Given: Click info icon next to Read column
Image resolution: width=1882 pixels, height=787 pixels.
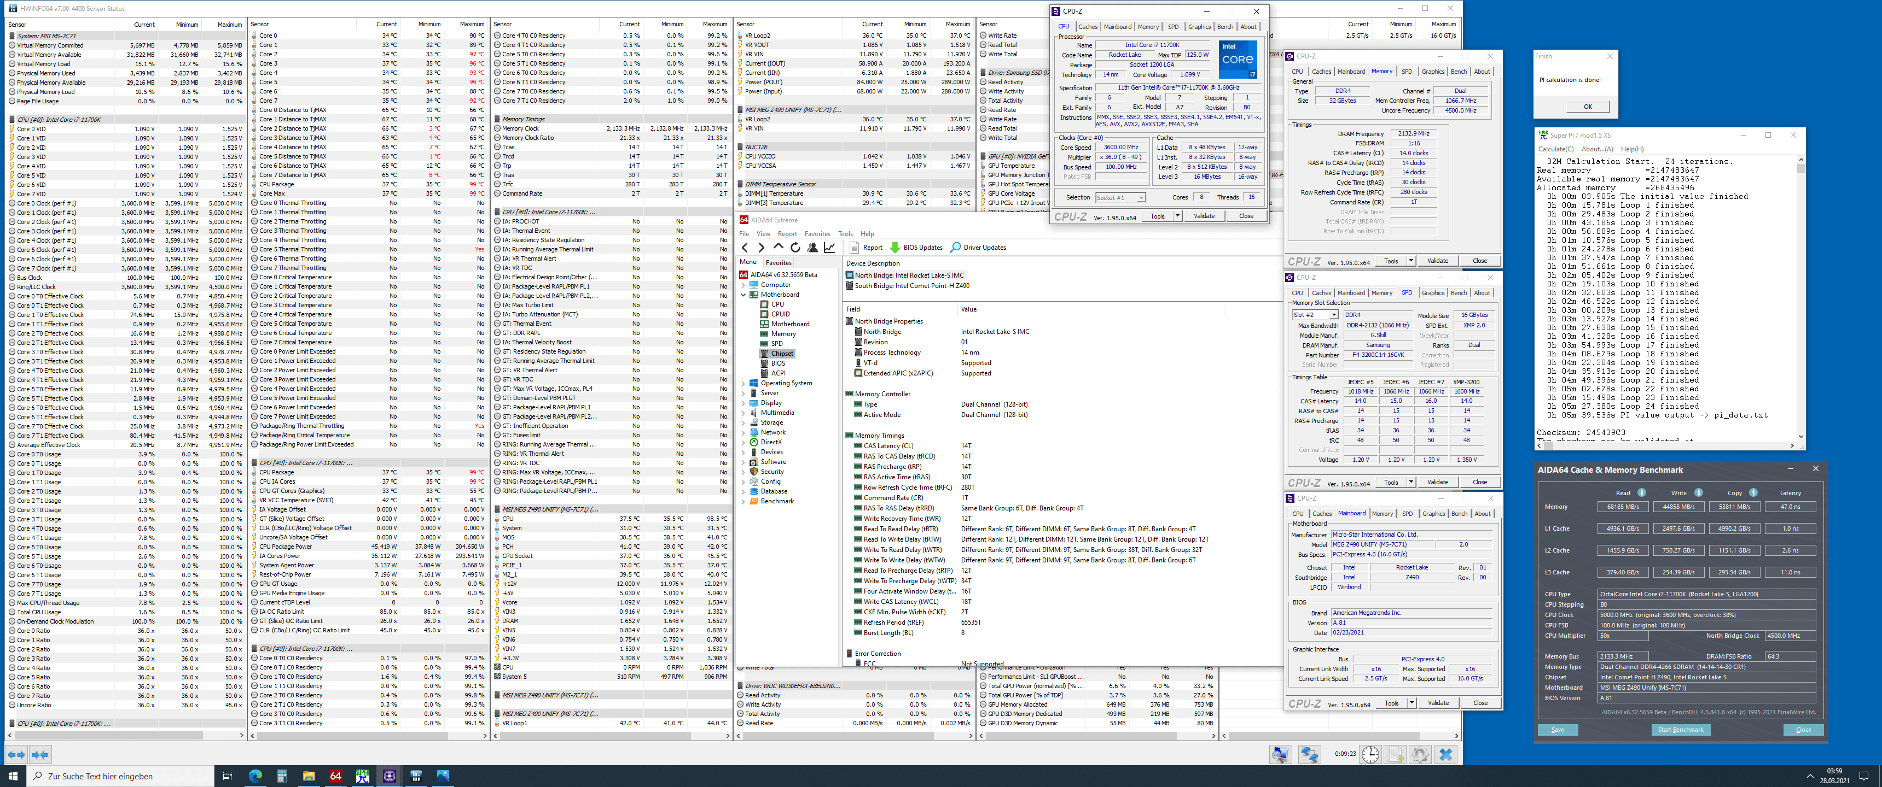Looking at the screenshot, I should [1642, 492].
